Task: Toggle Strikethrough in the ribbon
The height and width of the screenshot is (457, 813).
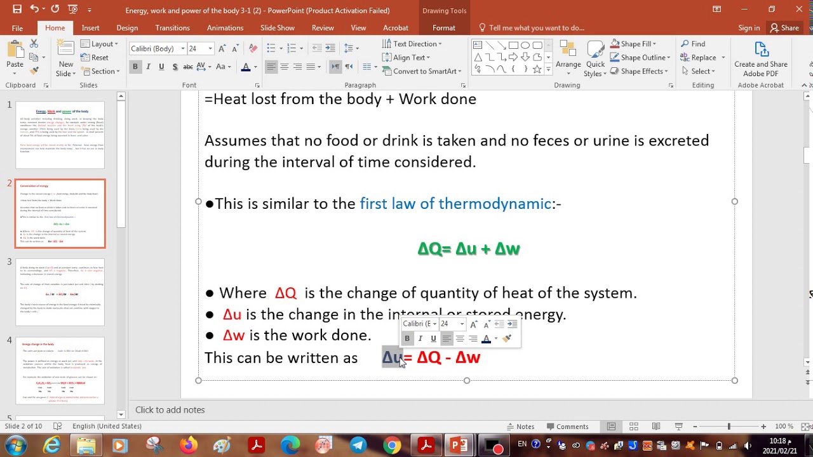Action: [x=188, y=67]
